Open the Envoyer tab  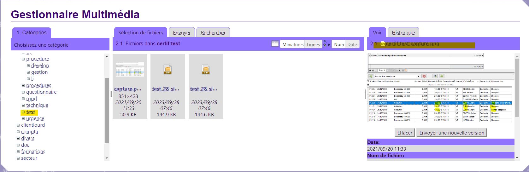coord(182,33)
